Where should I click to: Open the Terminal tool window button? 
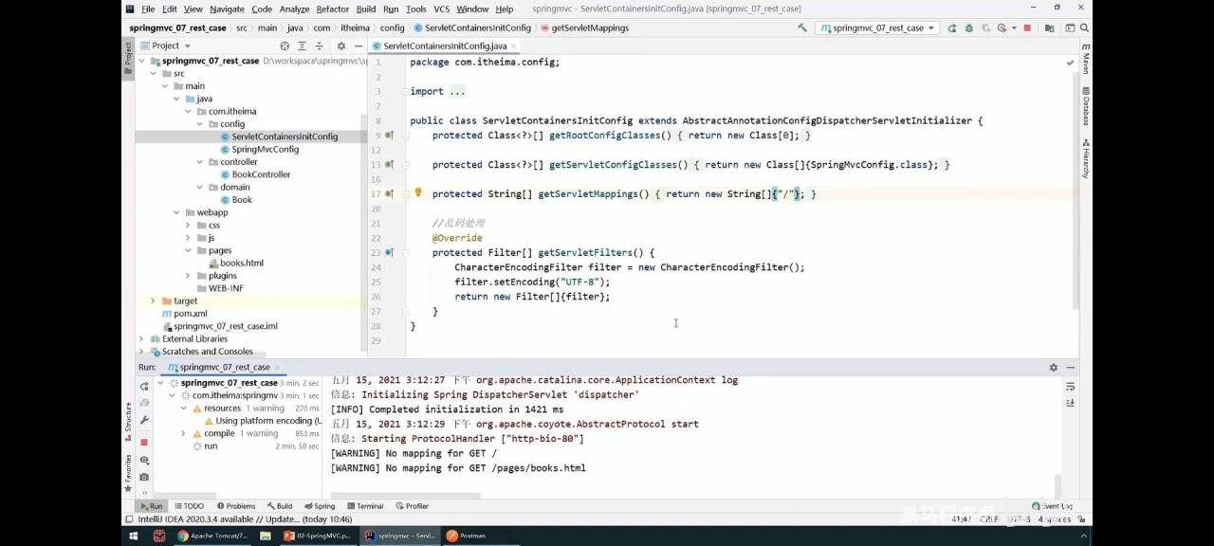click(x=365, y=506)
